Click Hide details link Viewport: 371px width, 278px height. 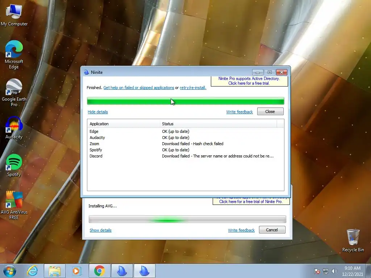pos(98,112)
